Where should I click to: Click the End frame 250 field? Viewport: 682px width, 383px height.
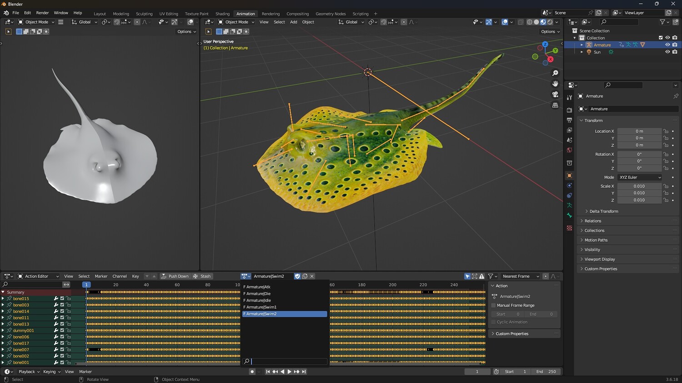tap(546, 372)
